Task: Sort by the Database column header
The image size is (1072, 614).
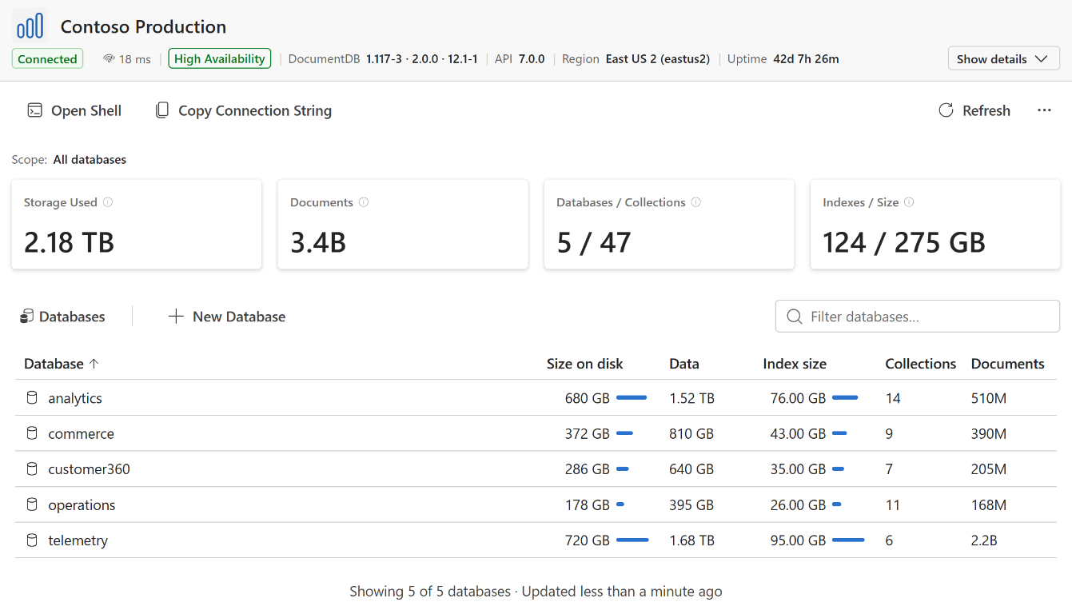Action: pos(54,364)
